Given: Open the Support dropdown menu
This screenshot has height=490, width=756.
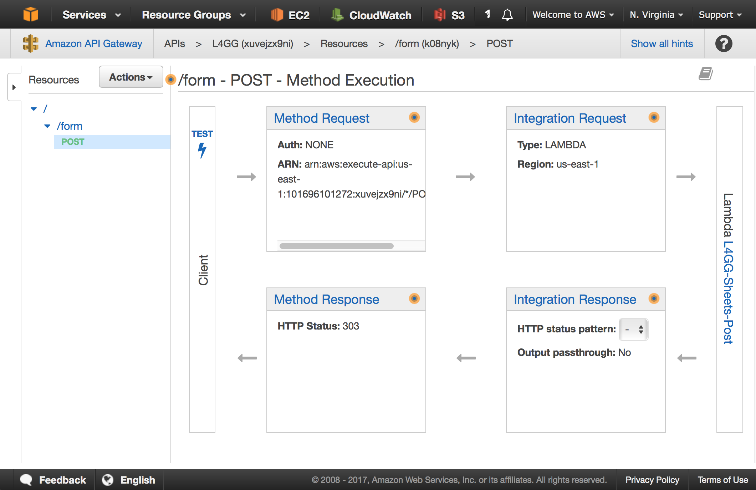Looking at the screenshot, I should point(720,15).
